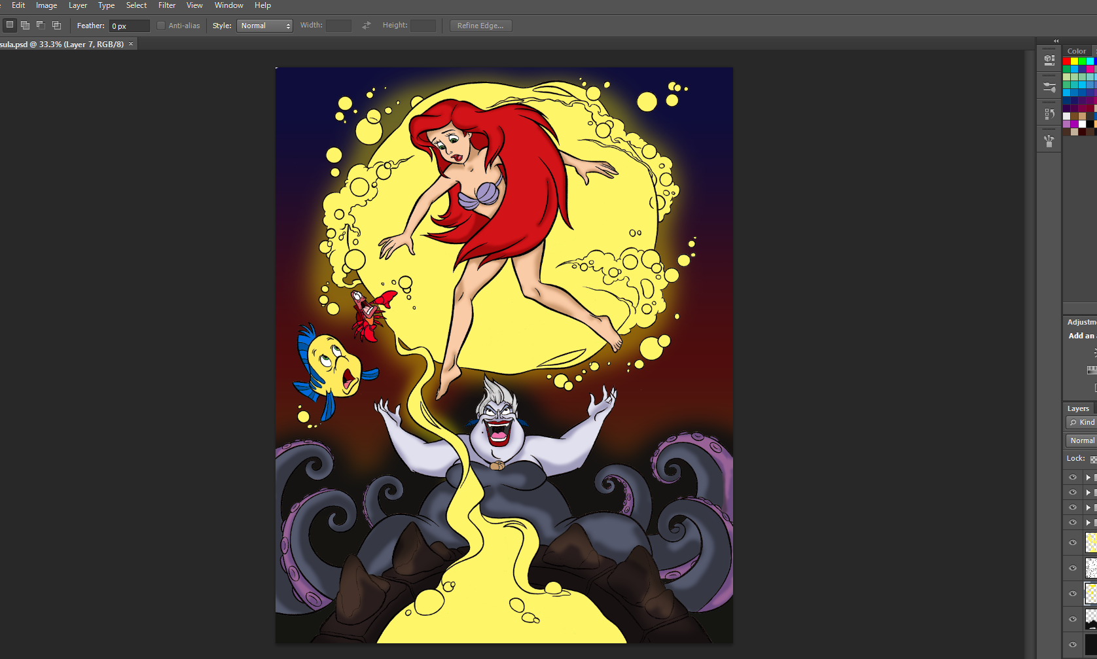1097x659 pixels.
Task: Pick the yellow swatch
Action: tap(1075, 62)
